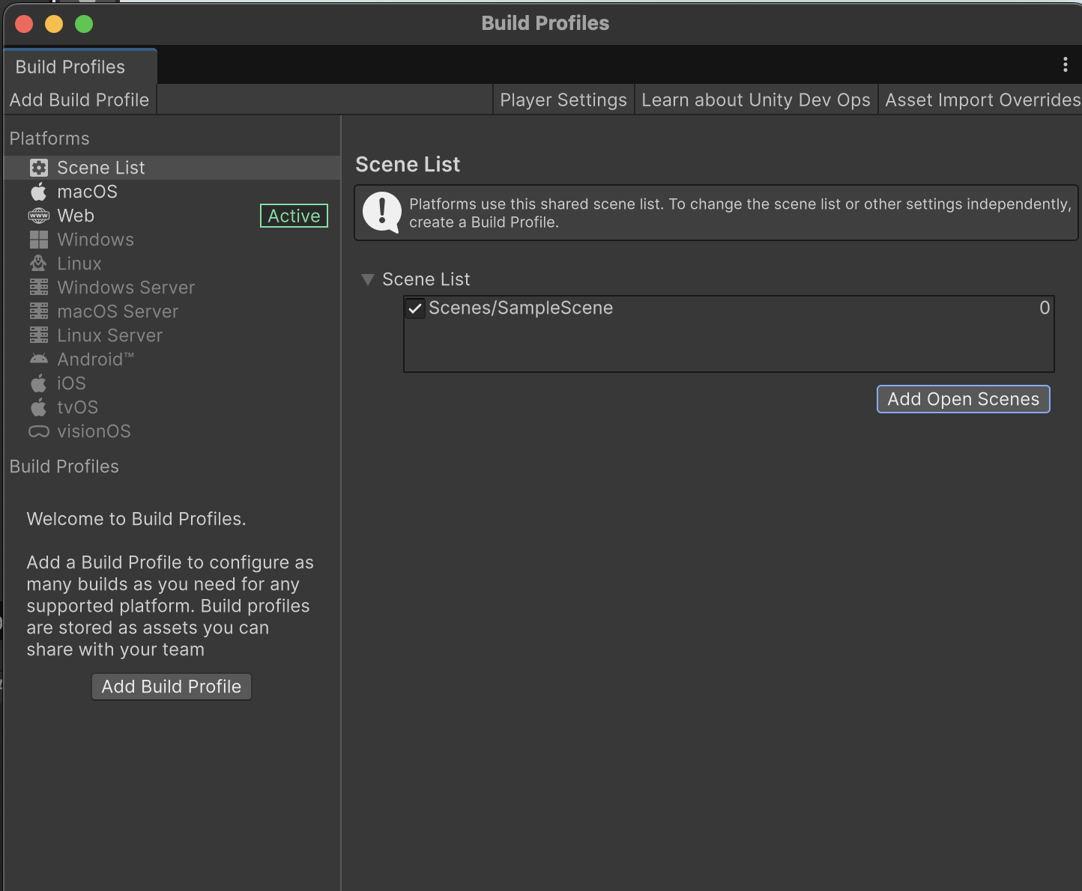
Task: Close the window with the red button
Action: (x=24, y=24)
